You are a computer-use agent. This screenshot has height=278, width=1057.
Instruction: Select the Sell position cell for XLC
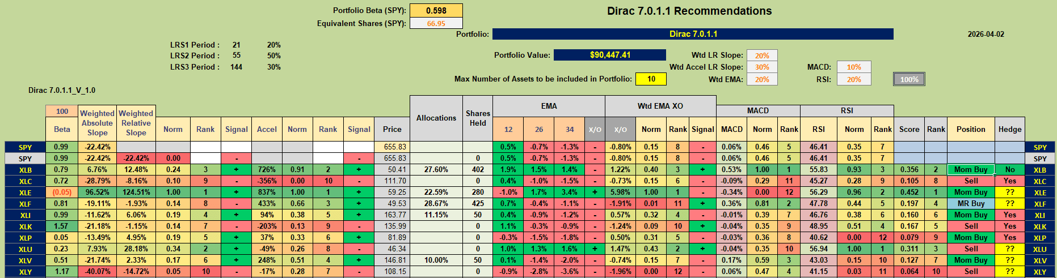971,181
